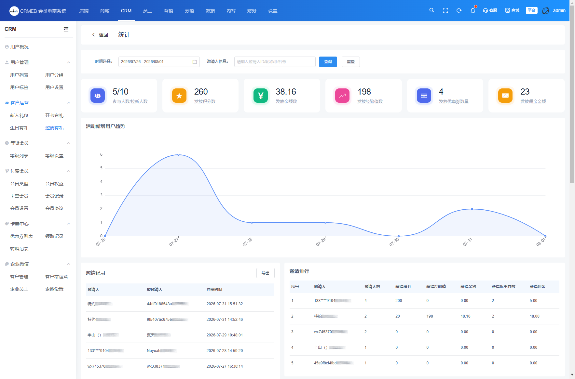Open the 店铺 top menu
Image resolution: width=575 pixels, height=379 pixels.
(x=84, y=11)
